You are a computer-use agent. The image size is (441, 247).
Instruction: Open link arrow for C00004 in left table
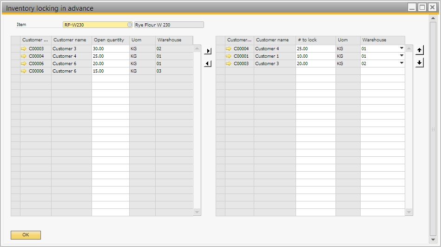coord(24,56)
